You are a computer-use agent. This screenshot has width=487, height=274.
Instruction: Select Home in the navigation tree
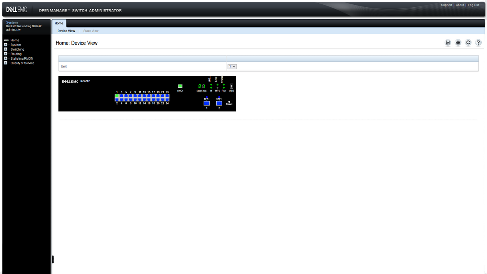pos(15,41)
